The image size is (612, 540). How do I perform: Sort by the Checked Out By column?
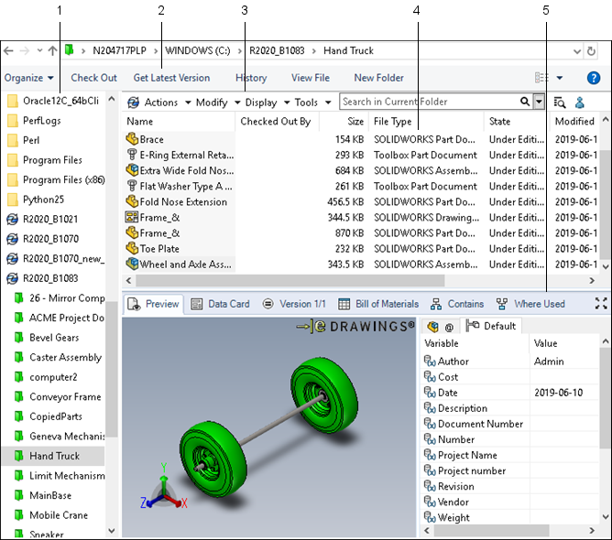(276, 121)
